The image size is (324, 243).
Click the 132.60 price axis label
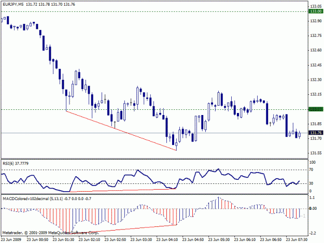click(x=316, y=50)
